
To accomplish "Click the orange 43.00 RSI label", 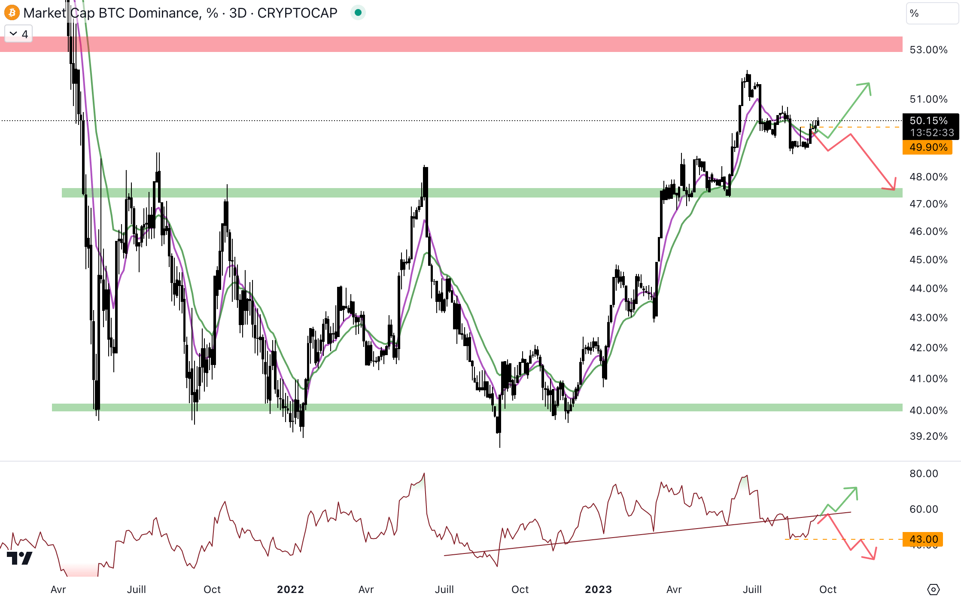I will [x=923, y=539].
